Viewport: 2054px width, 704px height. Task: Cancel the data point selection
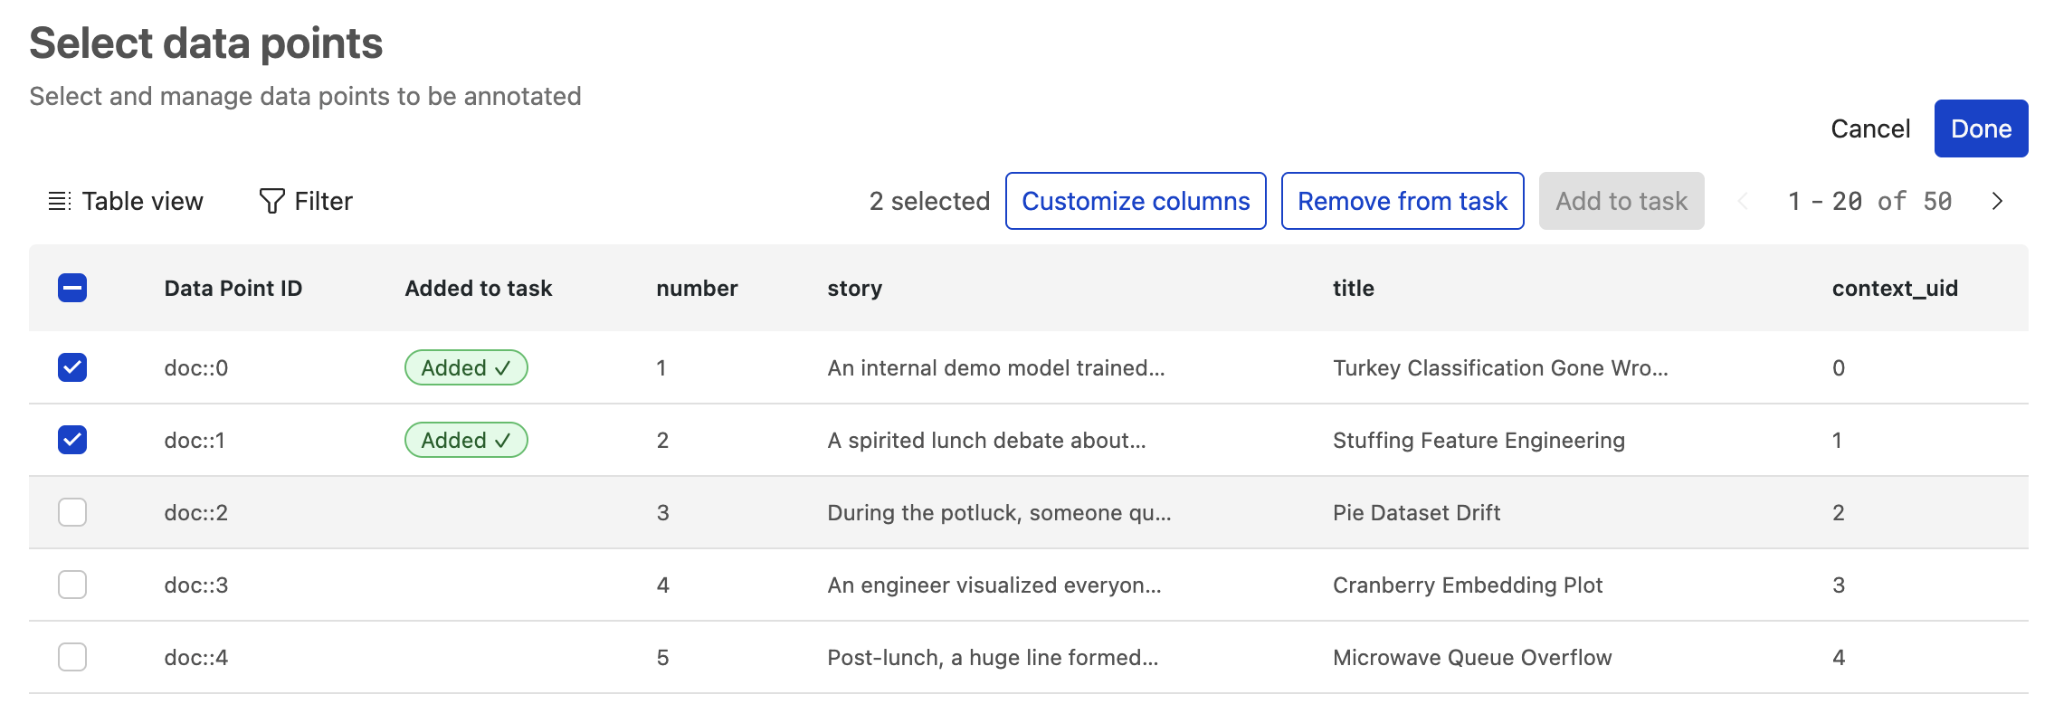(x=1870, y=128)
